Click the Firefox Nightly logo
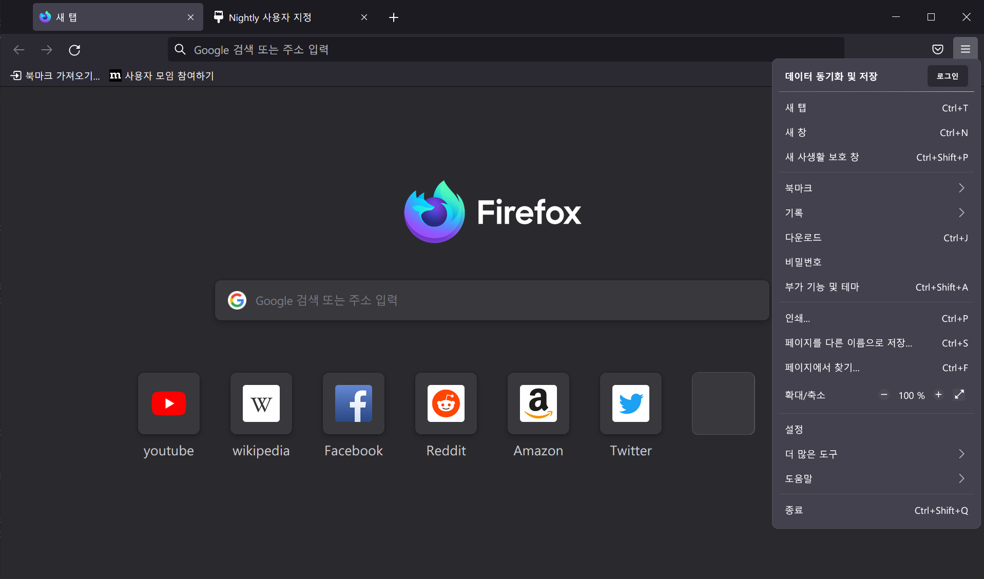Viewport: 984px width, 579px height. [x=435, y=211]
